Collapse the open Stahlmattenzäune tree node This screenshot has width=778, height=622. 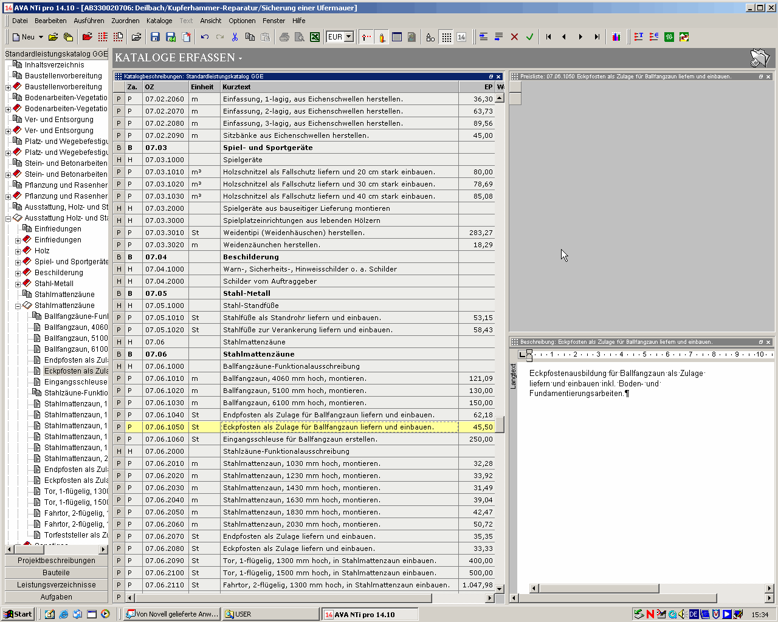[x=18, y=306]
